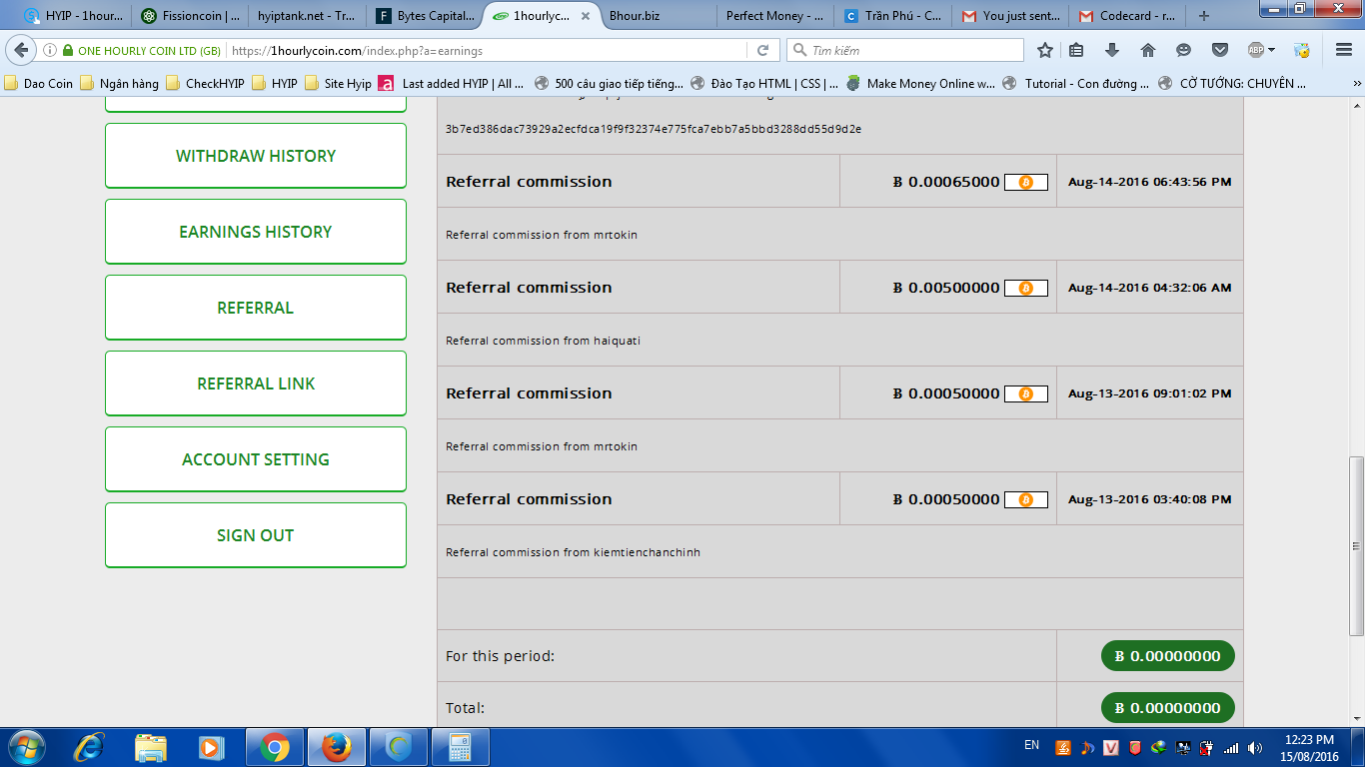Click the Tìm kiếm search box
The width and height of the screenshot is (1365, 767).
(x=905, y=50)
